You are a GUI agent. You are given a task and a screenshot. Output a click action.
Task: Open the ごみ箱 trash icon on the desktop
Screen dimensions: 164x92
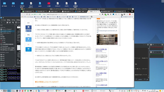49,4
